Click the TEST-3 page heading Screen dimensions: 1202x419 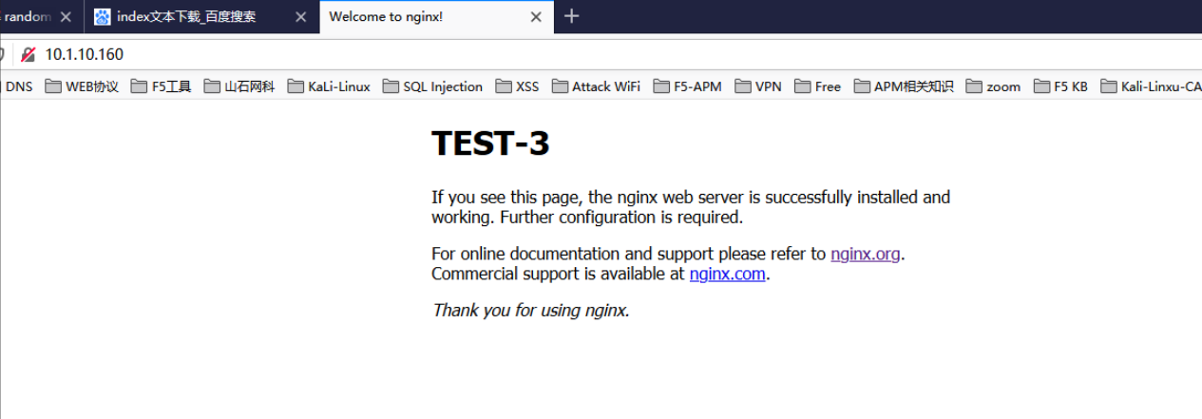pos(490,143)
